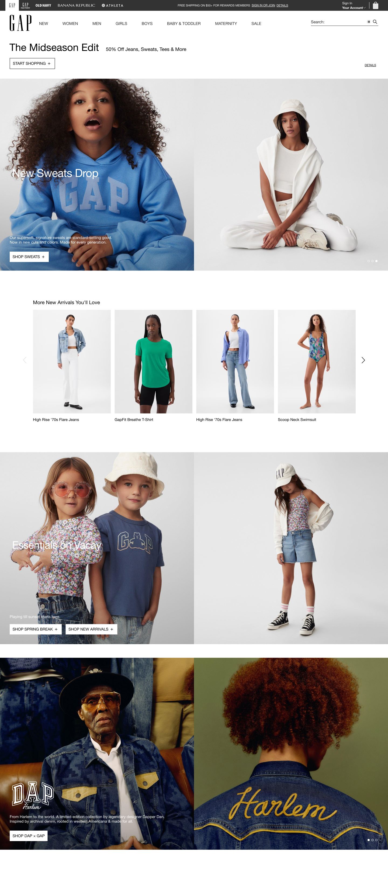
Task: Expand the Shop Sweats button
Action: tap(29, 257)
